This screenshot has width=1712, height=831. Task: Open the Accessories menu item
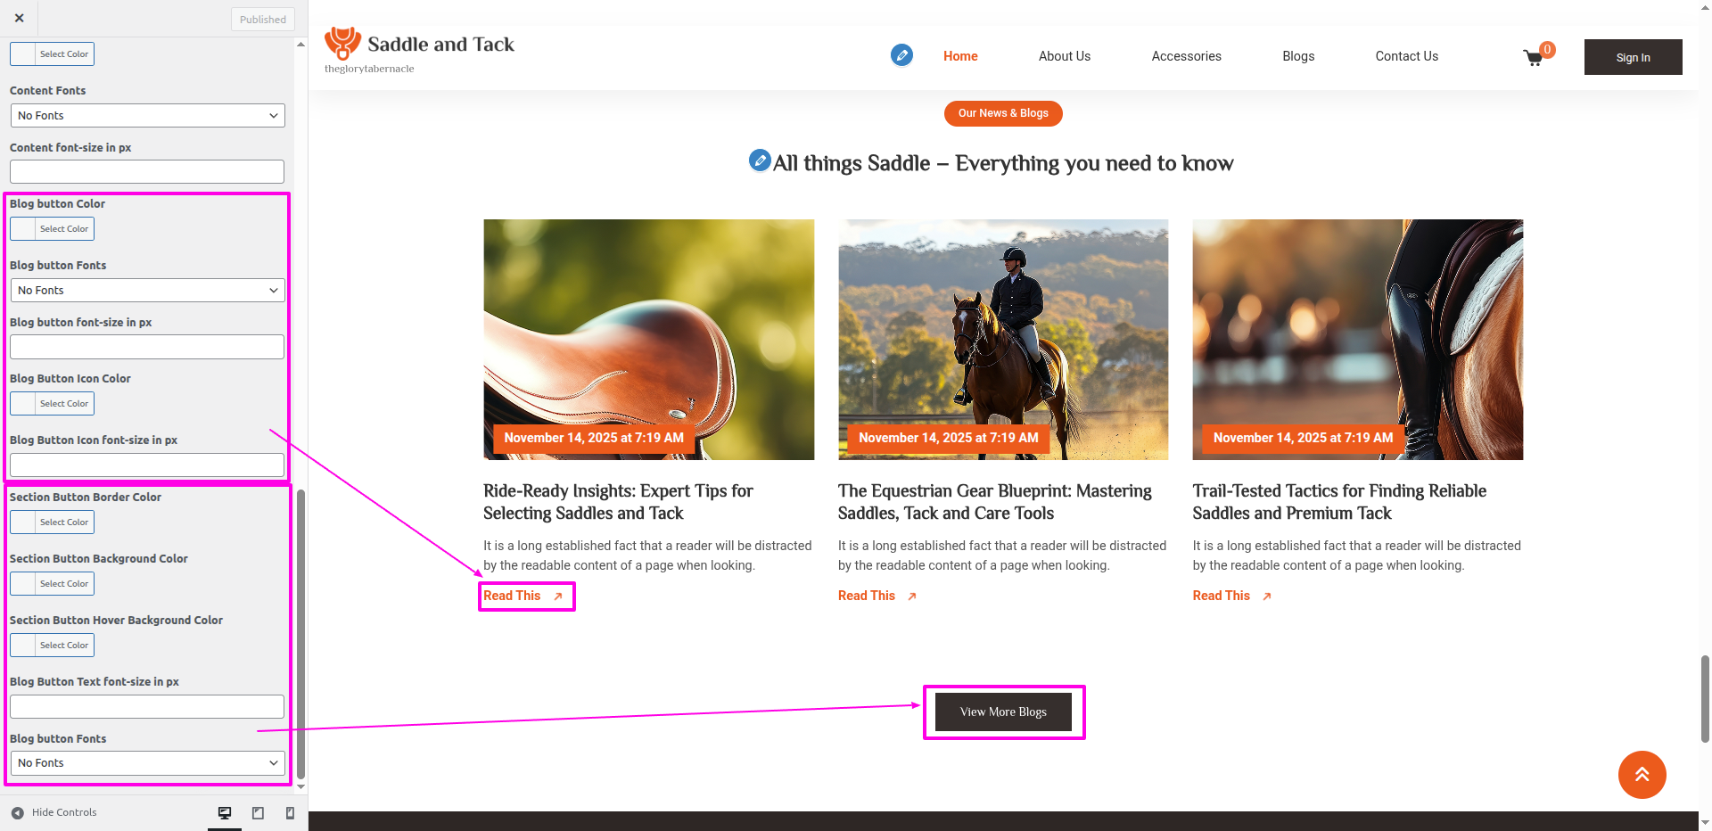[1186, 56]
